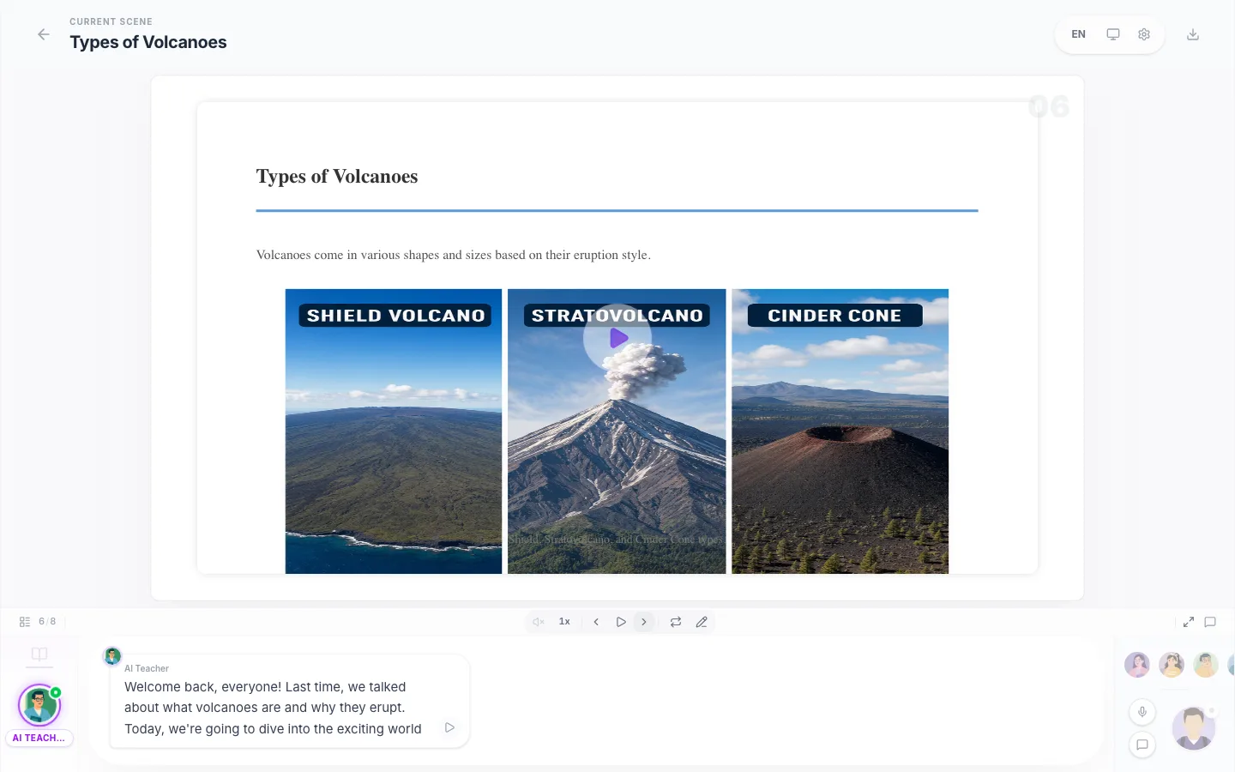Play the video on the Stratovolcano image
This screenshot has height=772, width=1235.
[617, 338]
